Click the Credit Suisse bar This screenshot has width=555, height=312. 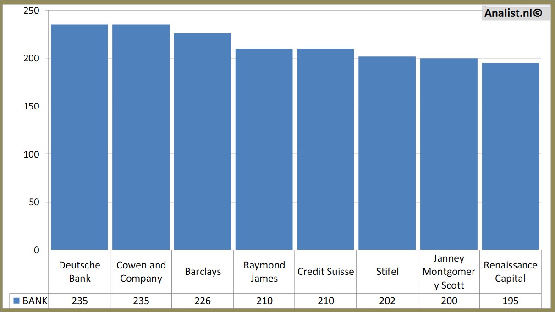(x=325, y=149)
